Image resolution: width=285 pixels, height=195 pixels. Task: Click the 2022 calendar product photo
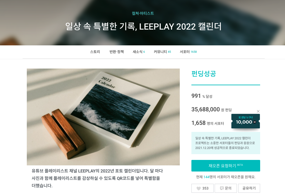pos(103,117)
